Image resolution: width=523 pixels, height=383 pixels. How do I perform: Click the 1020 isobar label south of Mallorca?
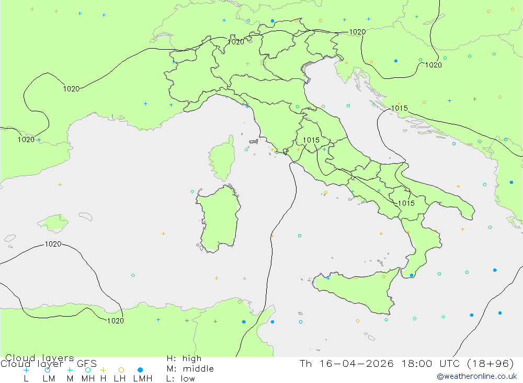53,245
